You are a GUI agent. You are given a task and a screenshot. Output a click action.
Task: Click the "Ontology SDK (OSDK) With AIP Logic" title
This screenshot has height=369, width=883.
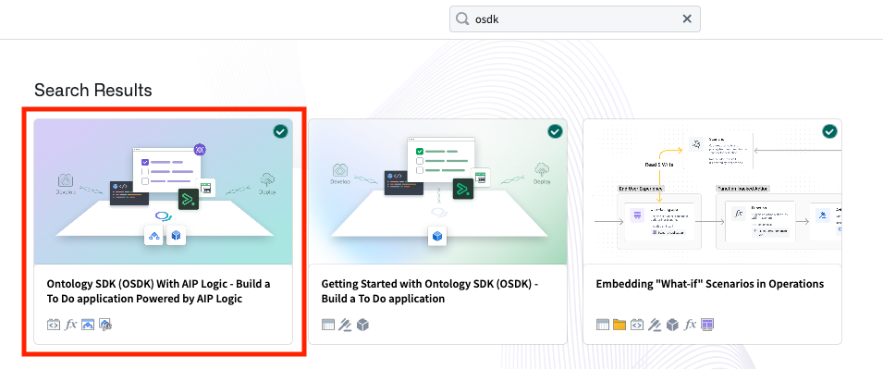[x=158, y=291]
